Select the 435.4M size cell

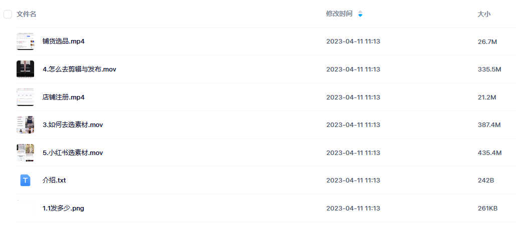pos(489,152)
